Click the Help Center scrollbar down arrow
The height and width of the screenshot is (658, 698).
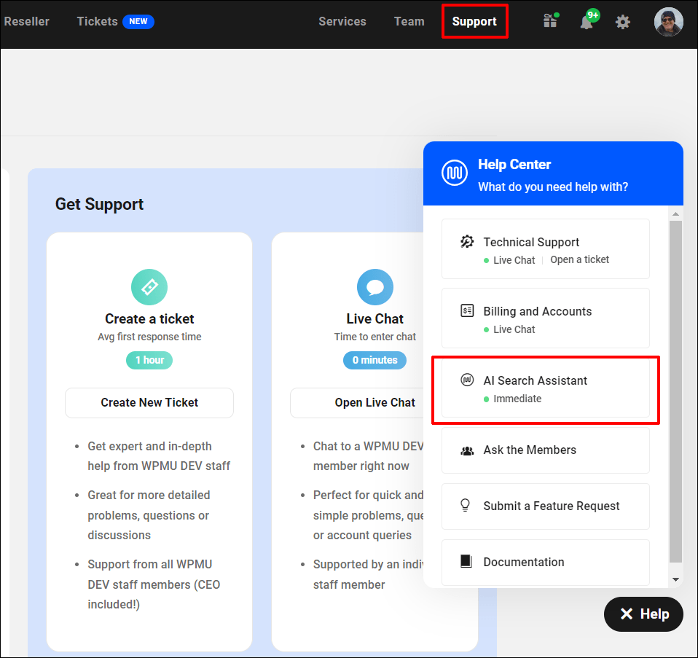675,579
